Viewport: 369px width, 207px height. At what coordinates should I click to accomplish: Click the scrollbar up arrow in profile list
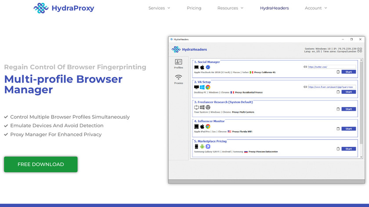pyautogui.click(x=361, y=61)
